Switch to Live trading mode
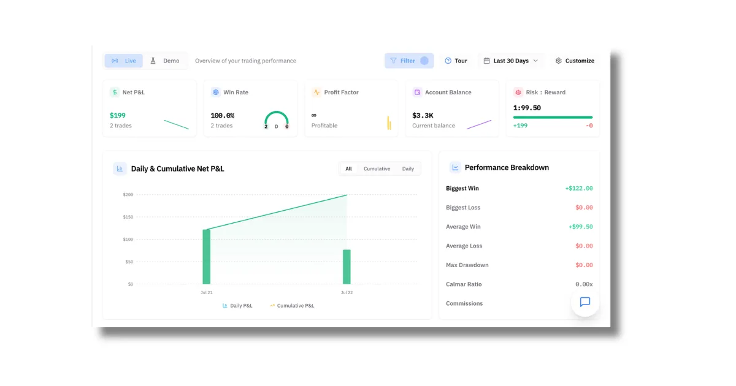 123,61
